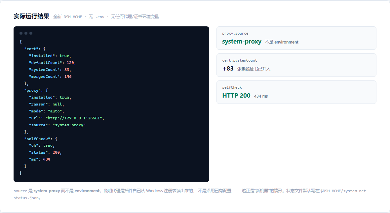The width and height of the screenshot is (390, 213).
Task: Select the "status": 200 line
Action: tap(45, 152)
